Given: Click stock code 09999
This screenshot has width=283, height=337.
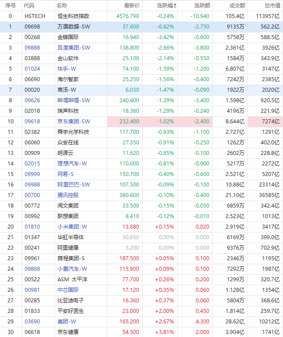Looking at the screenshot, I should click(32, 174).
